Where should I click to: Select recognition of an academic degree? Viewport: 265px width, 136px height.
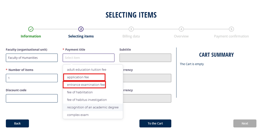click(x=93, y=107)
